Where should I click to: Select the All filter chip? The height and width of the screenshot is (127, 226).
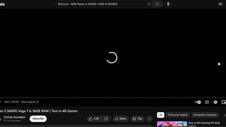pyautogui.click(x=161, y=115)
